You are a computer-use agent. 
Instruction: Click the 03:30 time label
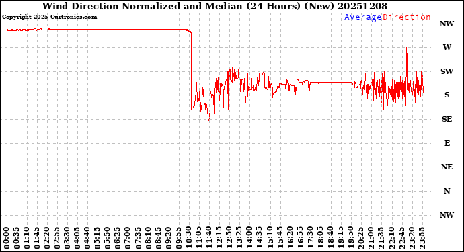67,239
